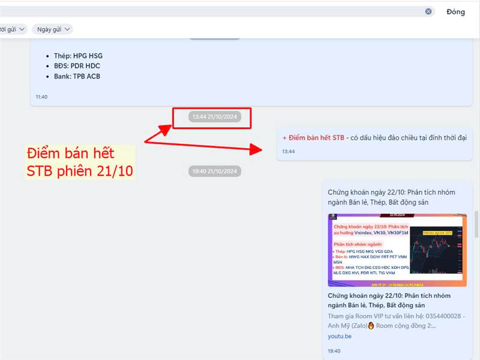This screenshot has height=360, width=480.
Task: Click the 13:44 timestamp under STB message
Action: click(x=288, y=152)
